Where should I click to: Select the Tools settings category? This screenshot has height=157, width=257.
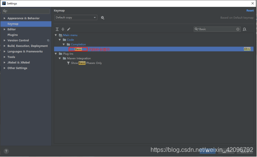click(x=11, y=57)
